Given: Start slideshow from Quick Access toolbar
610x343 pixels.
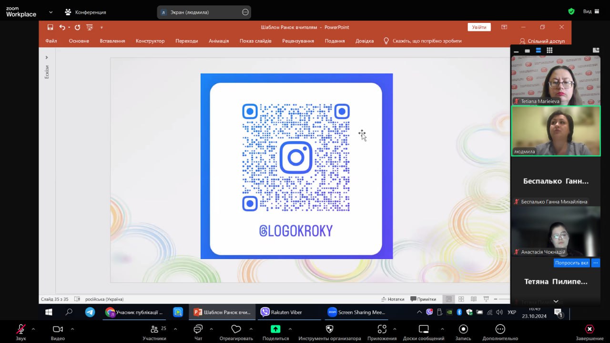Looking at the screenshot, I should pos(89,27).
